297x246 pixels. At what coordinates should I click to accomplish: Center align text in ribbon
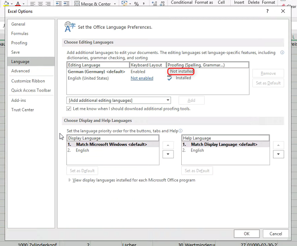(40, 3)
